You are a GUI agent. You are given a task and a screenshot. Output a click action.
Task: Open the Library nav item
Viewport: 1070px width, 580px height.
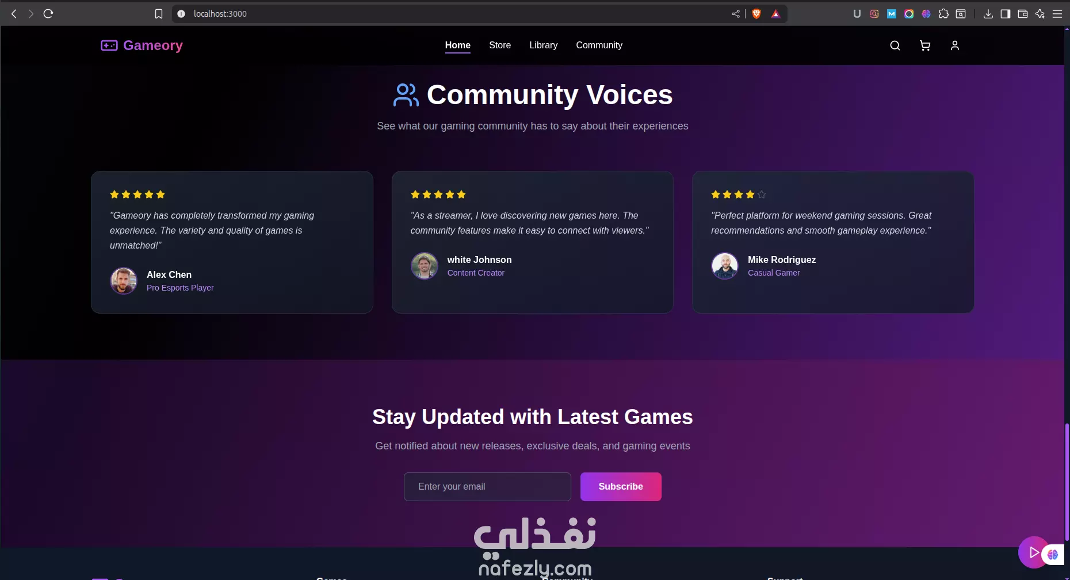[x=543, y=45]
